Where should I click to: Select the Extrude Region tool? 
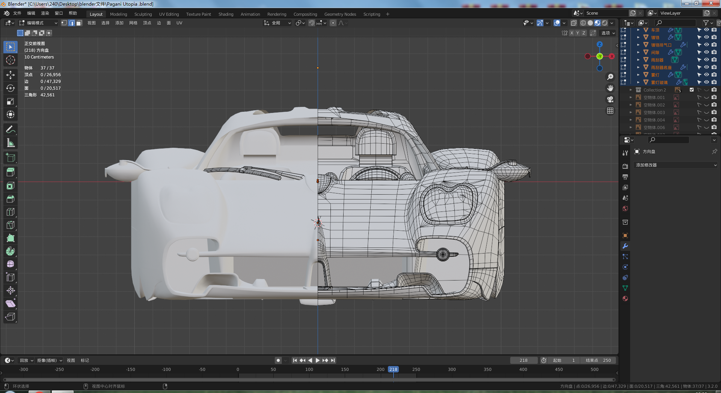click(11, 172)
